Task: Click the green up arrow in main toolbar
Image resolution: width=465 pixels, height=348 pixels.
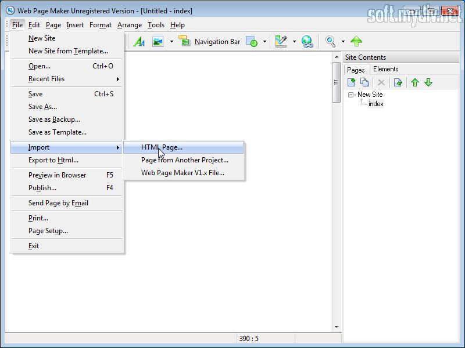Action: 356,41
